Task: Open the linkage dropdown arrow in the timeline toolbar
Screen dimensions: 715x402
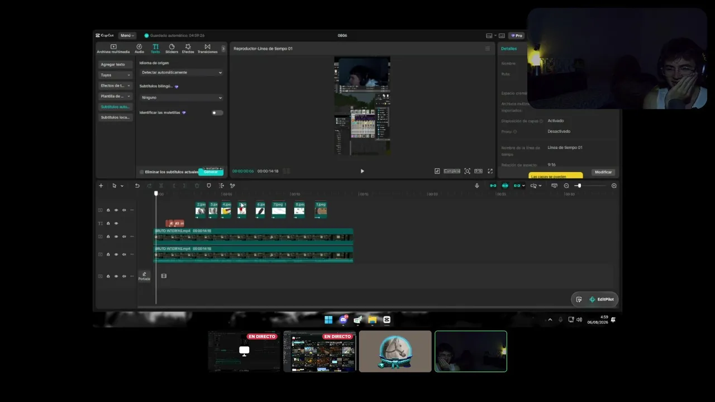Action: pyautogui.click(x=523, y=185)
